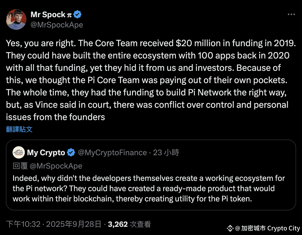Screen dimensions: 302x235
Task: Click Mr Spock's profile avatar
Action: click(x=16, y=19)
